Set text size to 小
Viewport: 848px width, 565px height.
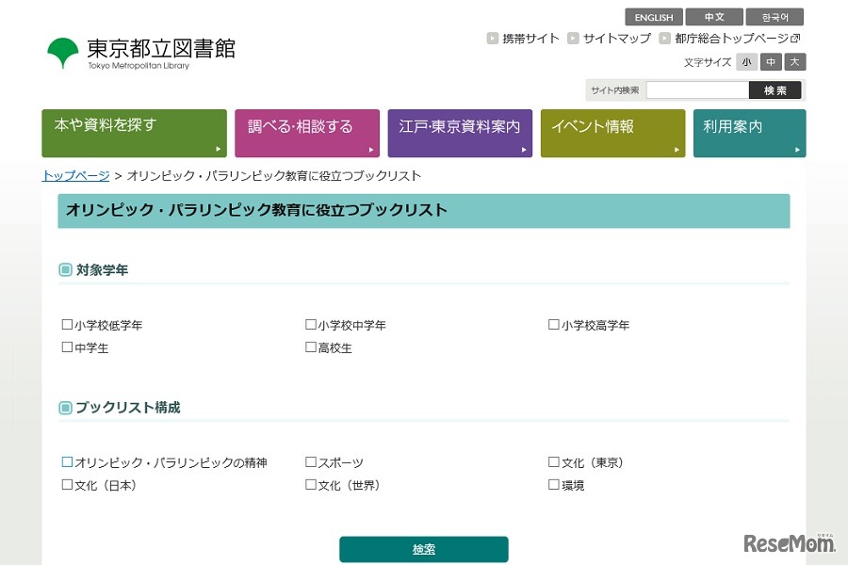coord(746,62)
